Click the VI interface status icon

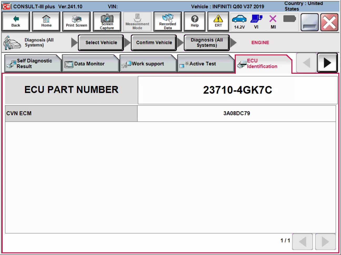coord(256,22)
